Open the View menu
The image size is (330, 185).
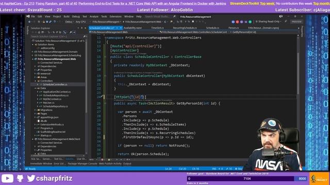(x=47, y=16)
